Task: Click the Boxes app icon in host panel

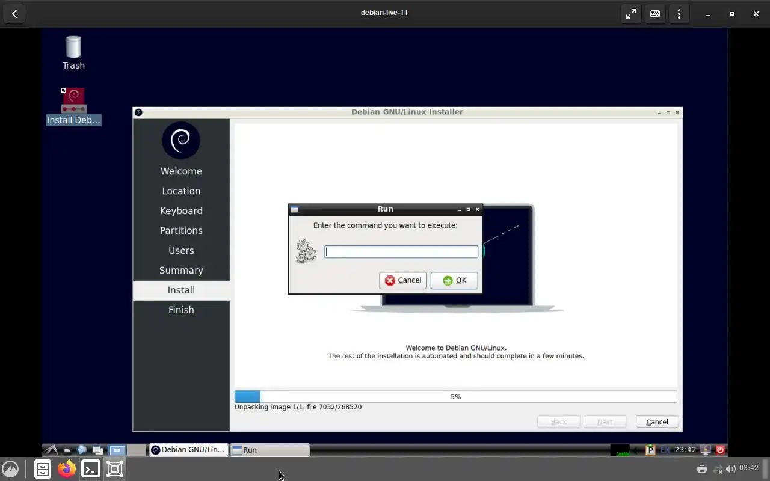Action: tap(115, 469)
